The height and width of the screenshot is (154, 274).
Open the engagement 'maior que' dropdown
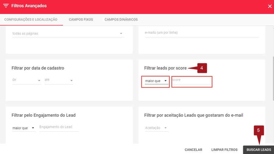coord(24,128)
